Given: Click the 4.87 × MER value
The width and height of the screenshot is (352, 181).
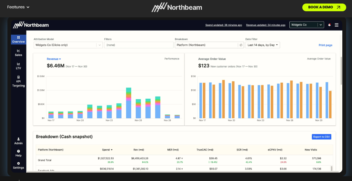Looking at the screenshot, I should [179, 158].
